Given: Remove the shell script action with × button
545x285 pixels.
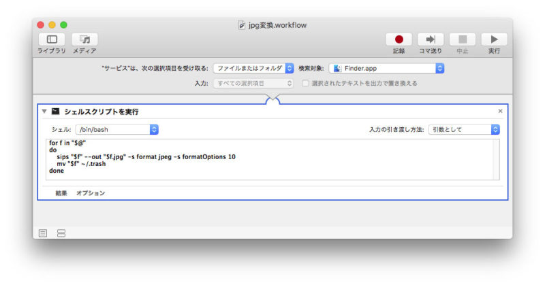Looking at the screenshot, I should click(x=500, y=111).
